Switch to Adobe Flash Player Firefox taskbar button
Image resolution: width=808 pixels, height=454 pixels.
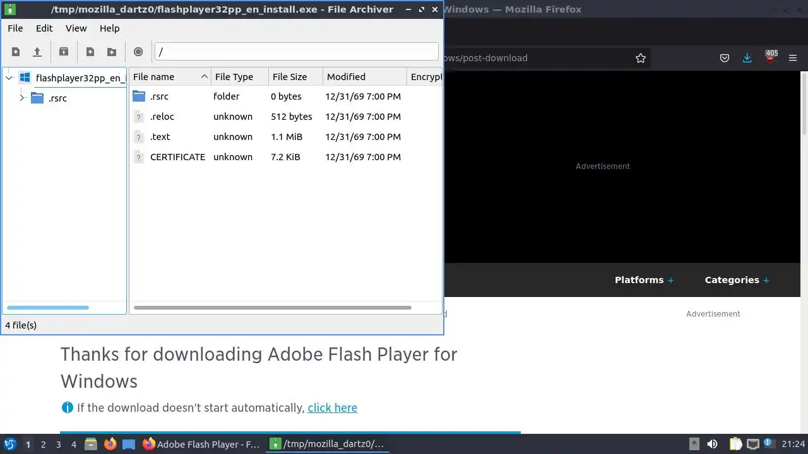[x=201, y=445]
